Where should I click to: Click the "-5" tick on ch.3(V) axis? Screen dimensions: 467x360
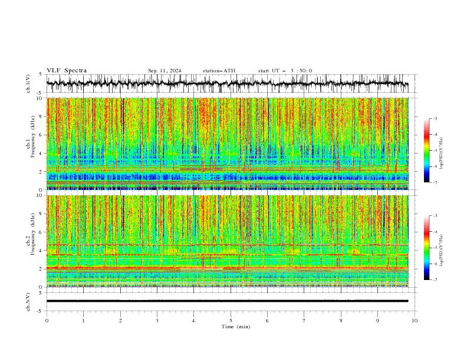[x=40, y=311]
